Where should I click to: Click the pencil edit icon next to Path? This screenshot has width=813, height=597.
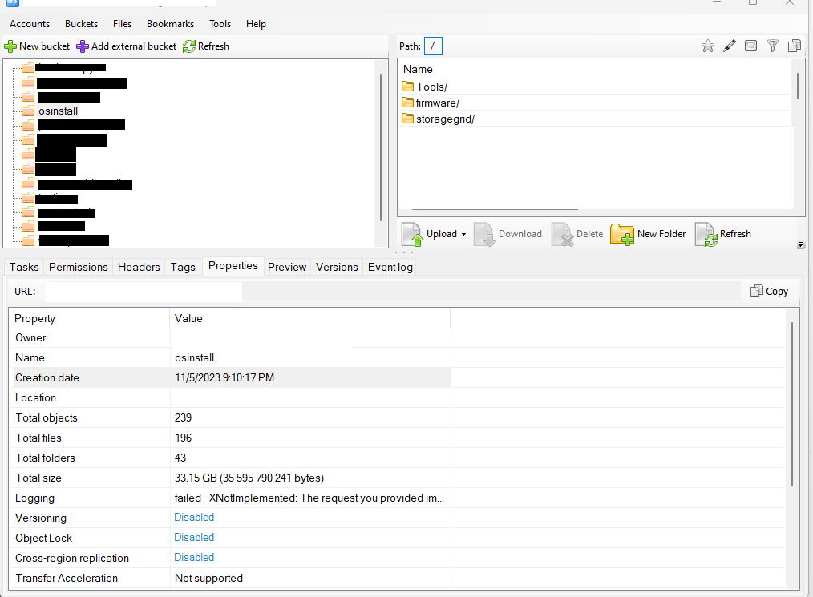730,46
